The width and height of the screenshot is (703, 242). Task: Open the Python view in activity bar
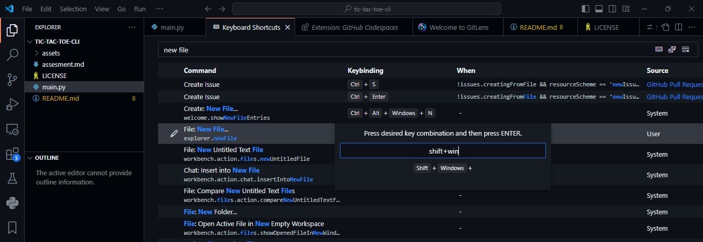12,203
